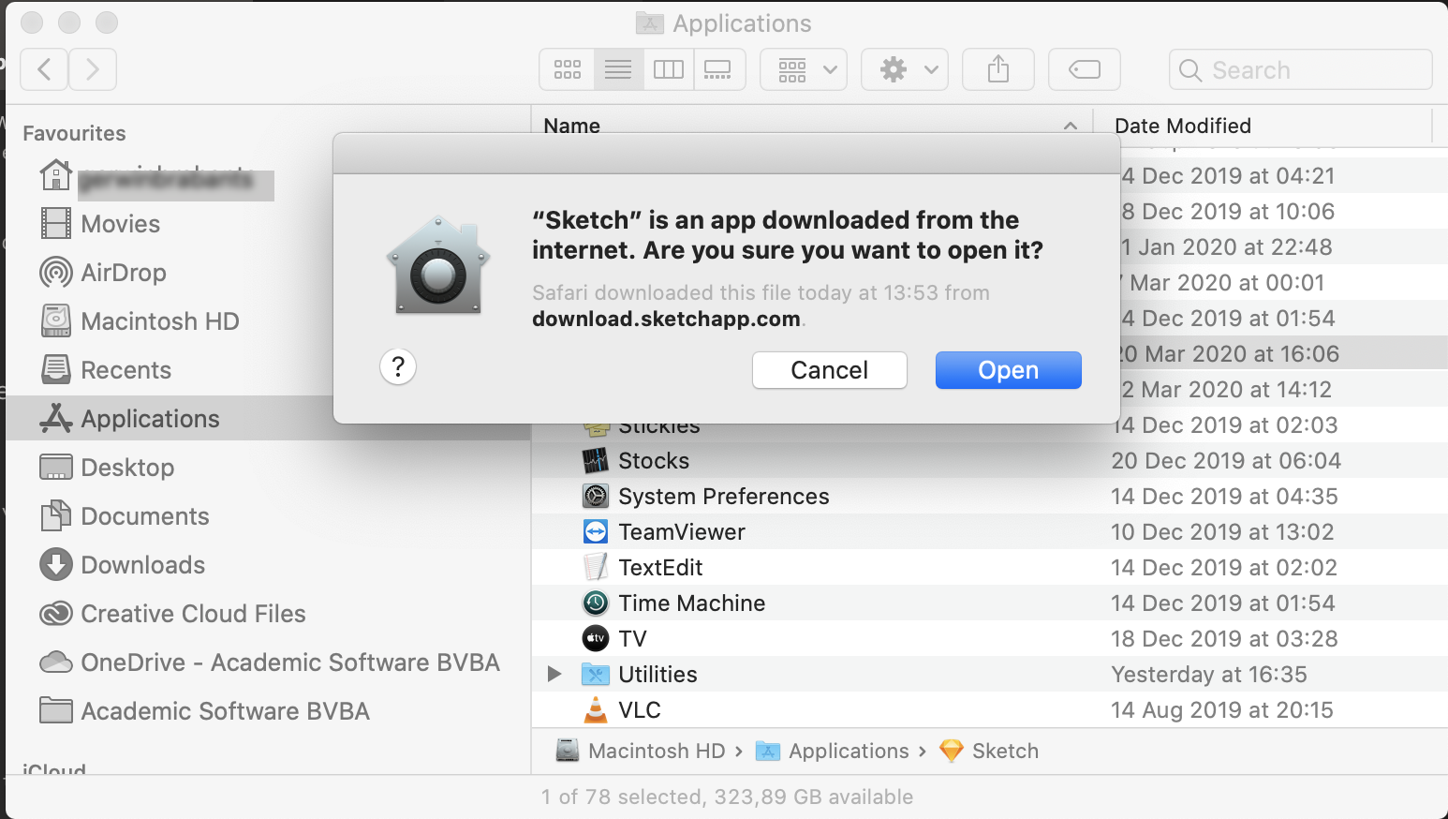Select the TextEdit row name
Screen dimensions: 1448x819
(x=660, y=568)
